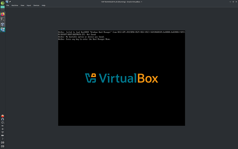Open the Help menu

(43, 5)
